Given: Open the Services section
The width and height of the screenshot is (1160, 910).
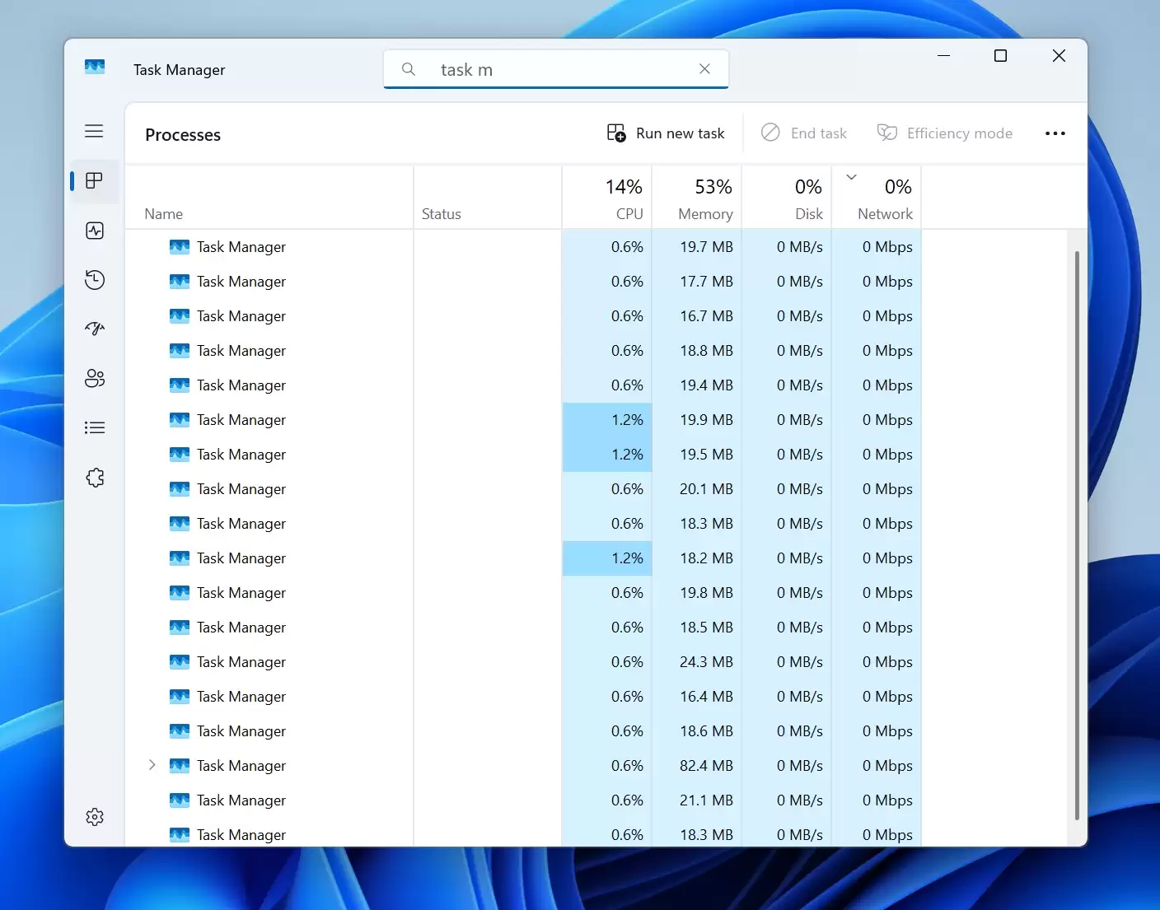Looking at the screenshot, I should (x=94, y=477).
